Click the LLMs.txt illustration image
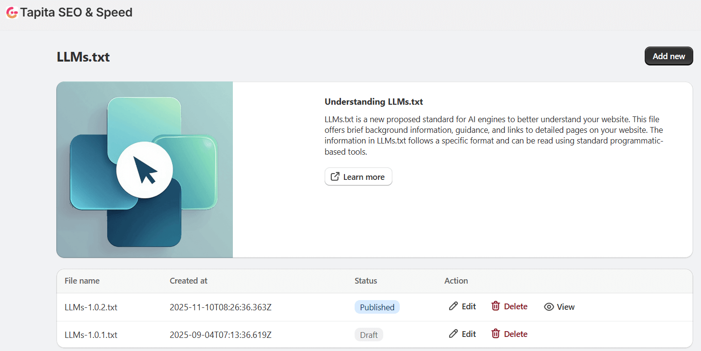 click(x=145, y=170)
